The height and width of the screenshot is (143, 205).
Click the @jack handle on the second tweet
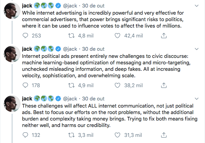coord(70,49)
